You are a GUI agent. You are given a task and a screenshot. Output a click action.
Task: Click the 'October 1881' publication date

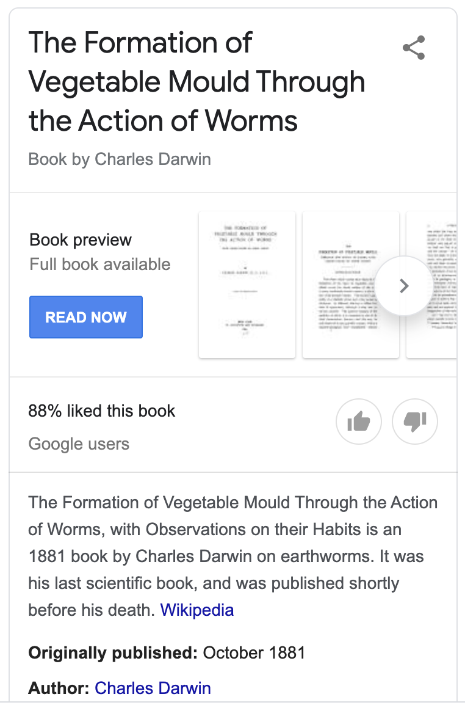254,652
